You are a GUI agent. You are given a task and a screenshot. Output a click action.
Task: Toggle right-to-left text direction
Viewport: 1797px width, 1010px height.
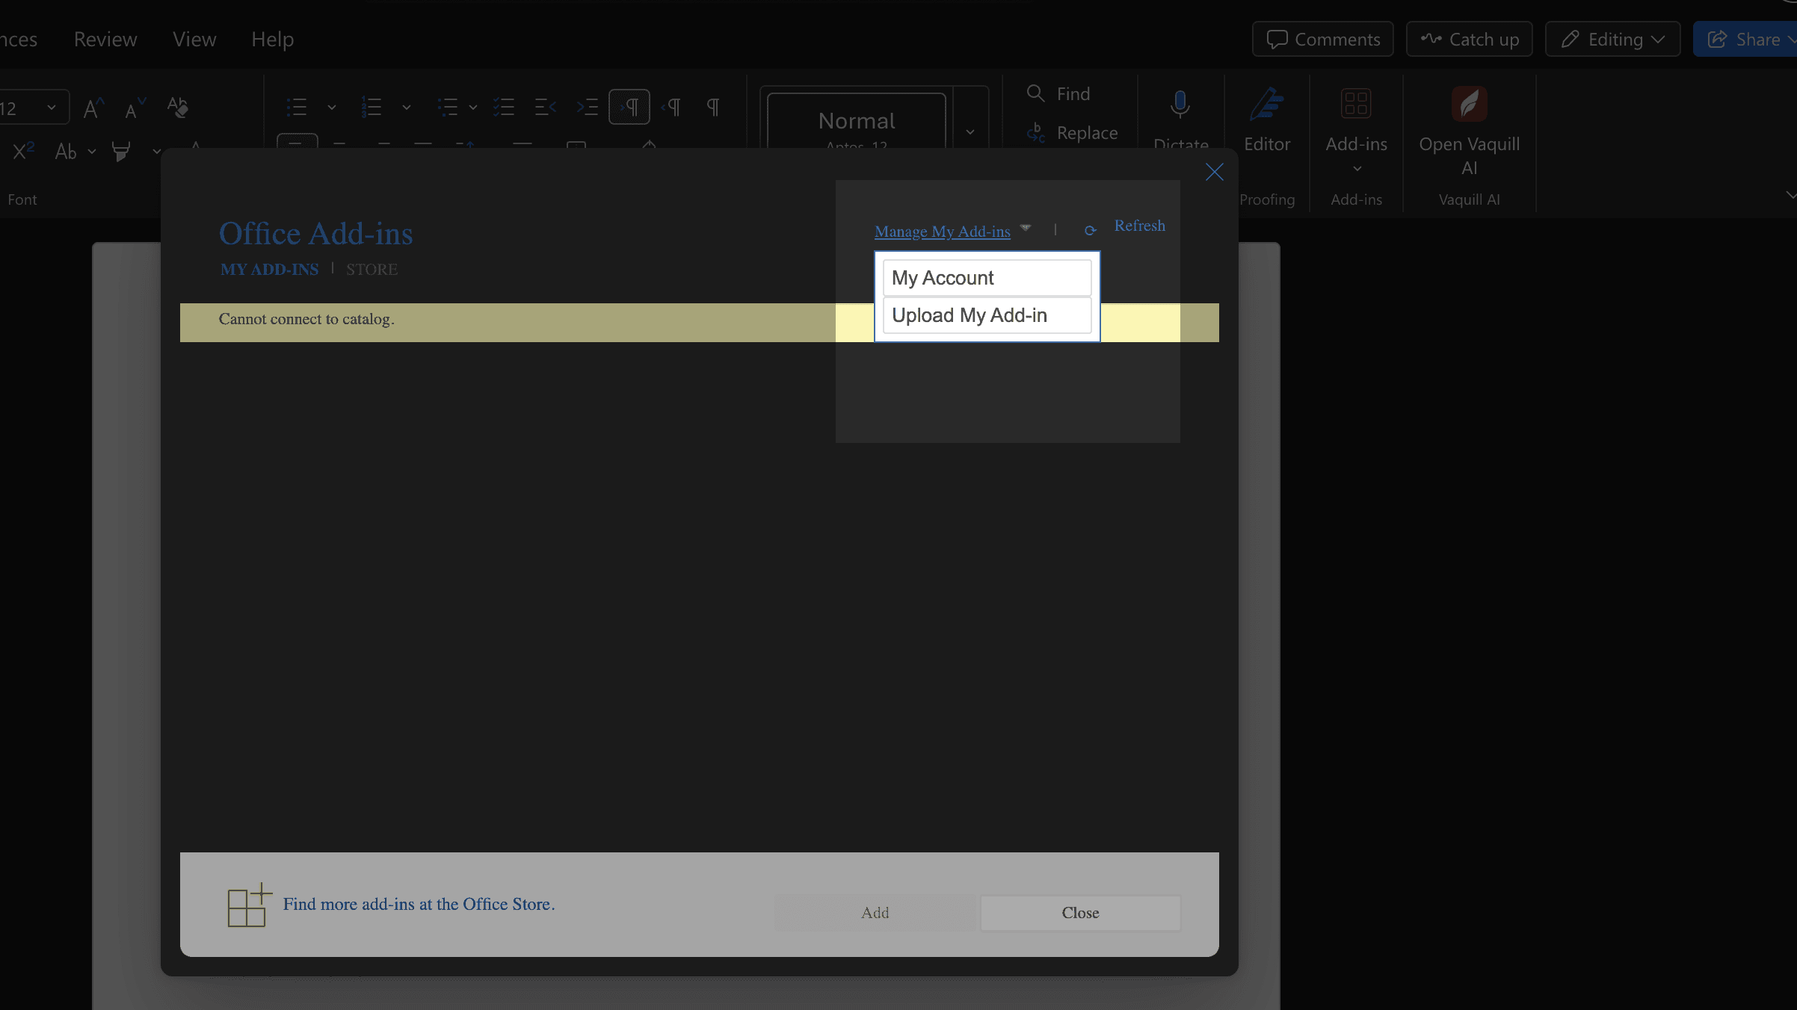click(x=671, y=108)
